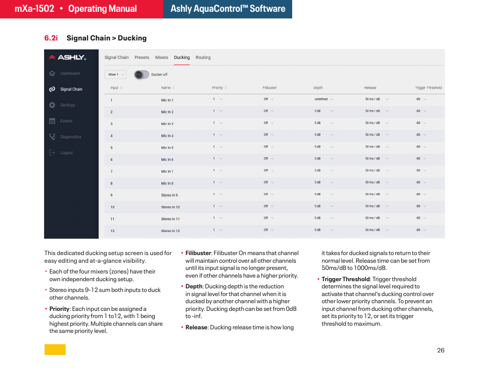This screenshot has width=489, height=378.
Task: Open Priority dropdown for Mic In 6
Action: point(218,159)
